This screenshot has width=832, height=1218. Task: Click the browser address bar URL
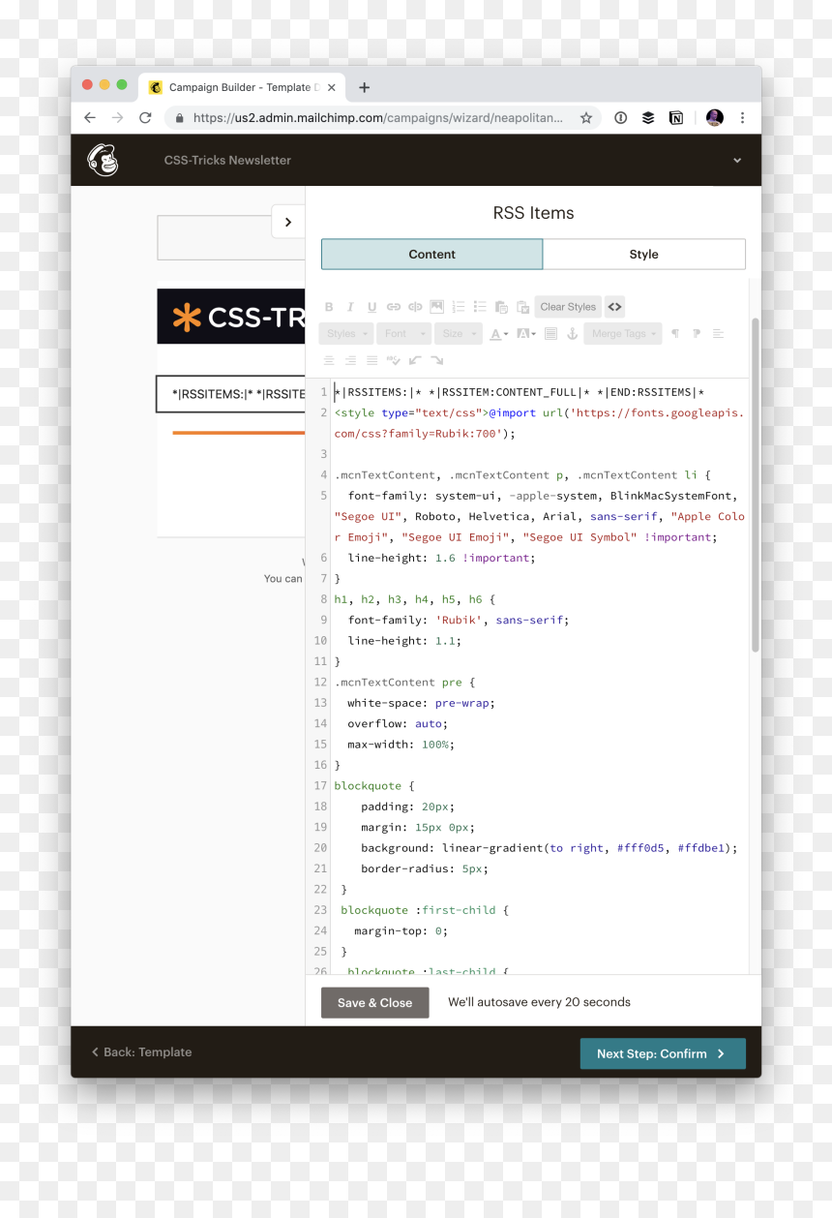point(377,118)
